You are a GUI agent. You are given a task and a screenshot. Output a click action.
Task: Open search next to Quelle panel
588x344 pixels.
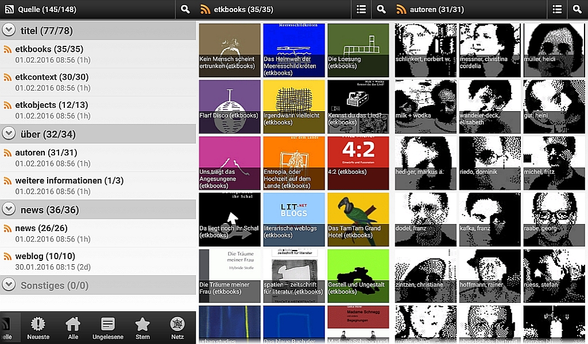pyautogui.click(x=185, y=10)
